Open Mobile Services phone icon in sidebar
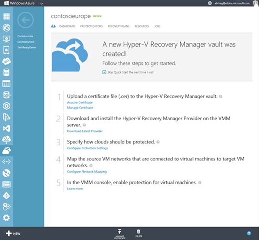 coord(6,50)
